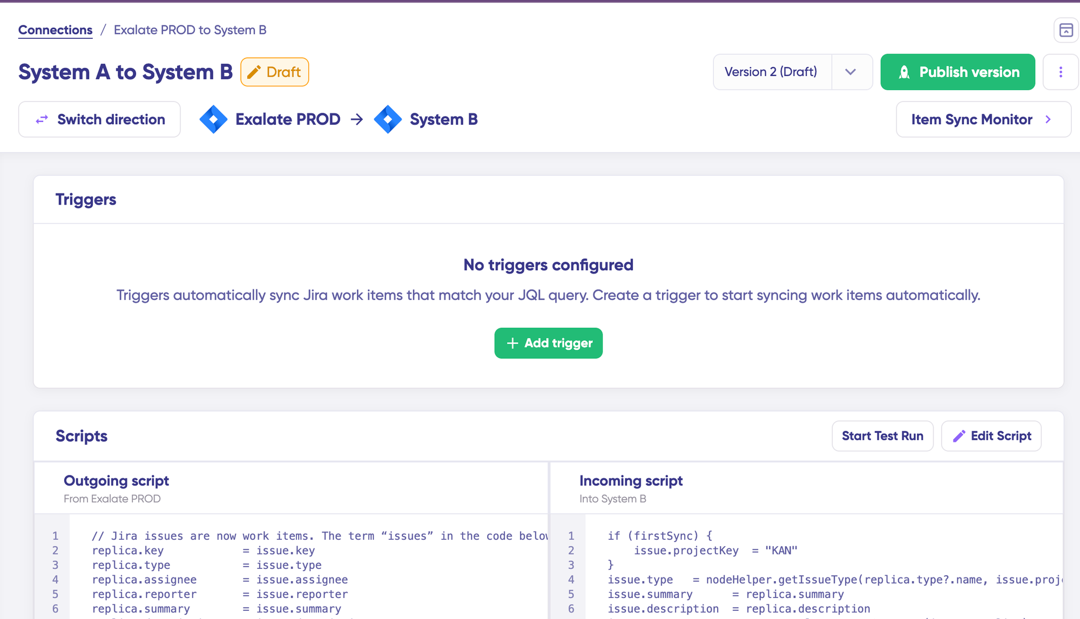The height and width of the screenshot is (619, 1080).
Task: Open the Connections breadcrumb link
Action: pos(55,30)
